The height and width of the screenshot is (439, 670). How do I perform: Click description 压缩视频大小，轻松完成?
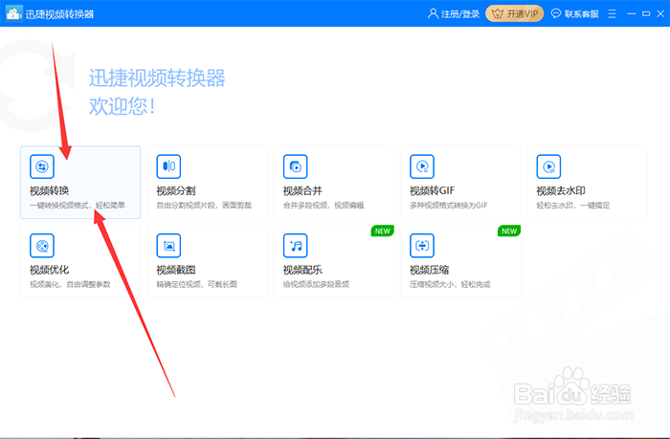click(450, 284)
